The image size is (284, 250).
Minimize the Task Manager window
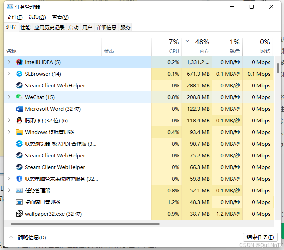click(232, 7)
